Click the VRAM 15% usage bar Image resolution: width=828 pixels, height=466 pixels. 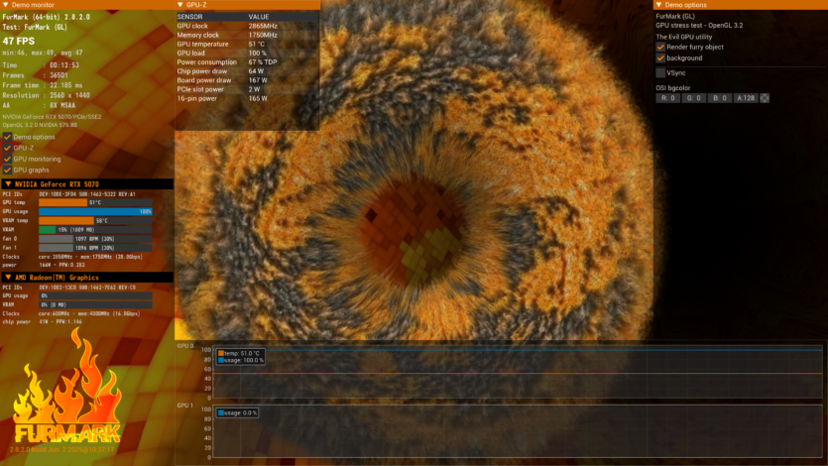(95, 230)
